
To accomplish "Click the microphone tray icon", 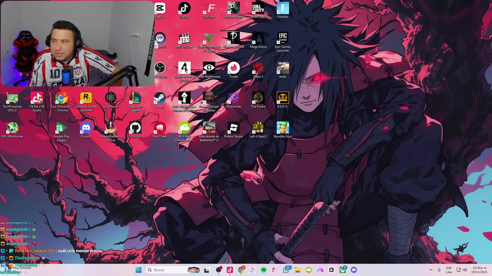I will click(439, 270).
